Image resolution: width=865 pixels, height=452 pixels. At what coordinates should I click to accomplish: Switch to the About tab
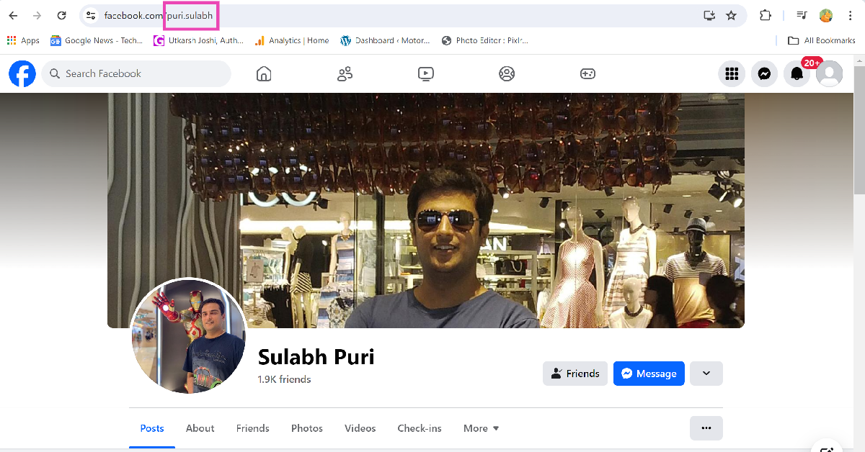coord(200,428)
